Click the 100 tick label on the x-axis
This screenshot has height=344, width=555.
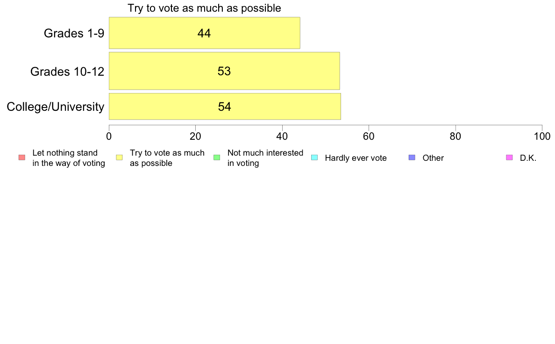[x=542, y=136]
